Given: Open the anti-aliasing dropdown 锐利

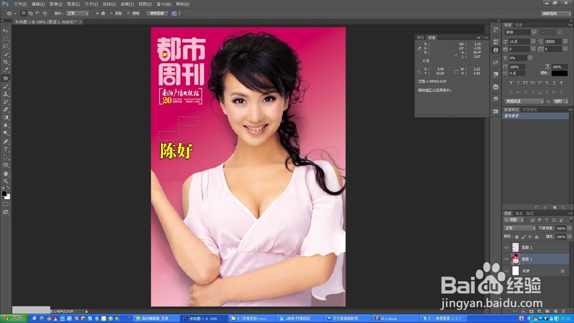Looking at the screenshot, I should (x=560, y=102).
